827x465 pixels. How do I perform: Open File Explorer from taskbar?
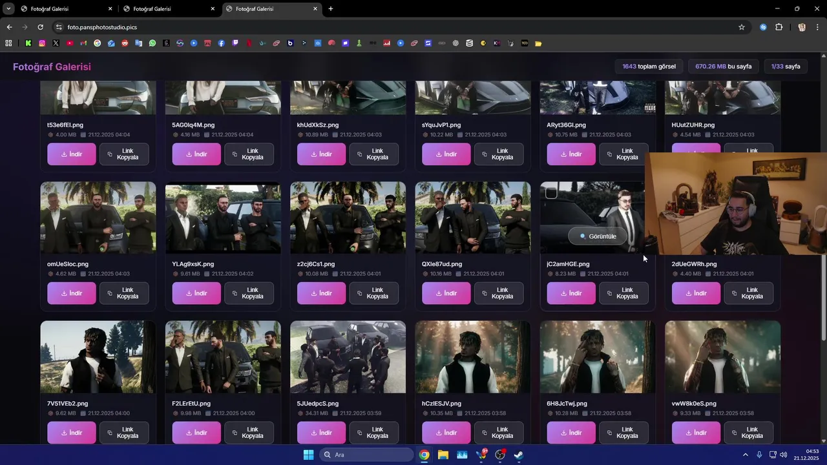[x=443, y=455]
